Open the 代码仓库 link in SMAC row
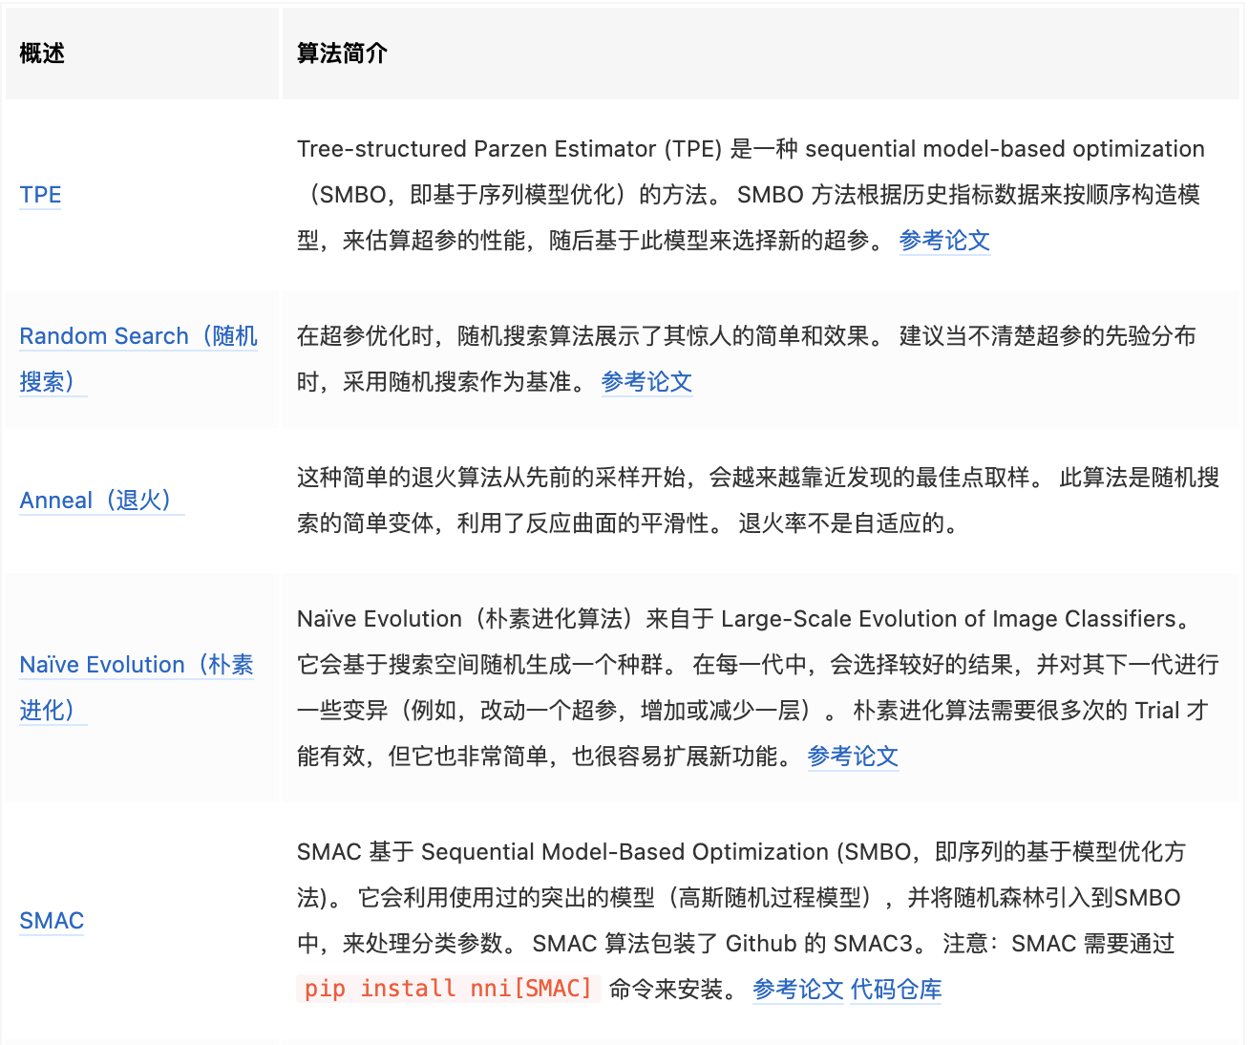Screen dimensions: 1249x1045 click(896, 991)
